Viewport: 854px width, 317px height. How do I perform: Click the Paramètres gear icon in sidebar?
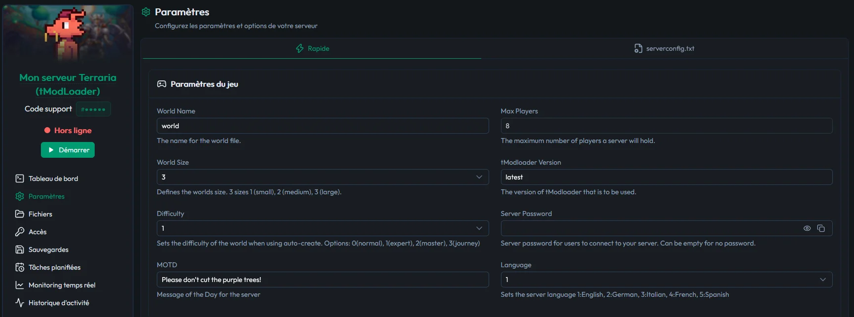pos(20,196)
